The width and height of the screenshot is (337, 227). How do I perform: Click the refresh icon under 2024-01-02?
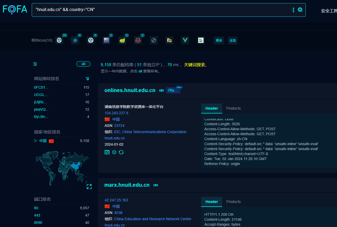(x=121, y=152)
